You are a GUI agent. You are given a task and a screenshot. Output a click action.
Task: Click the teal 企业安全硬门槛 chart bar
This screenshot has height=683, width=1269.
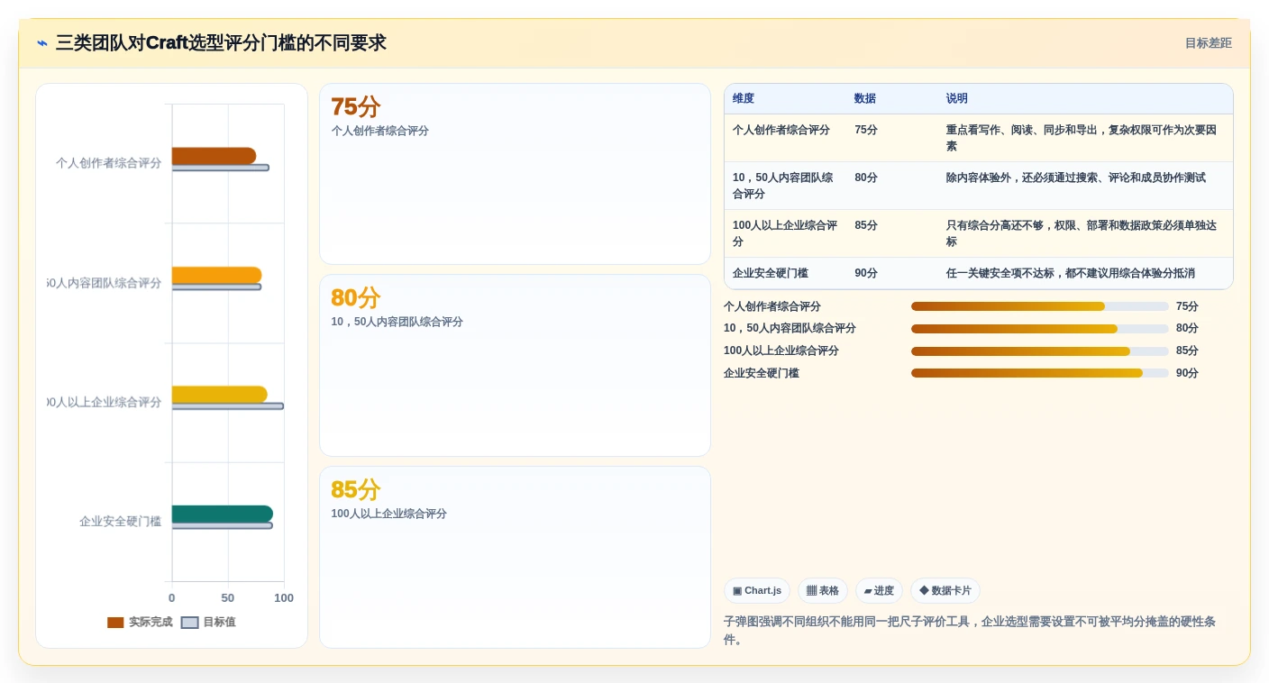[x=222, y=515]
